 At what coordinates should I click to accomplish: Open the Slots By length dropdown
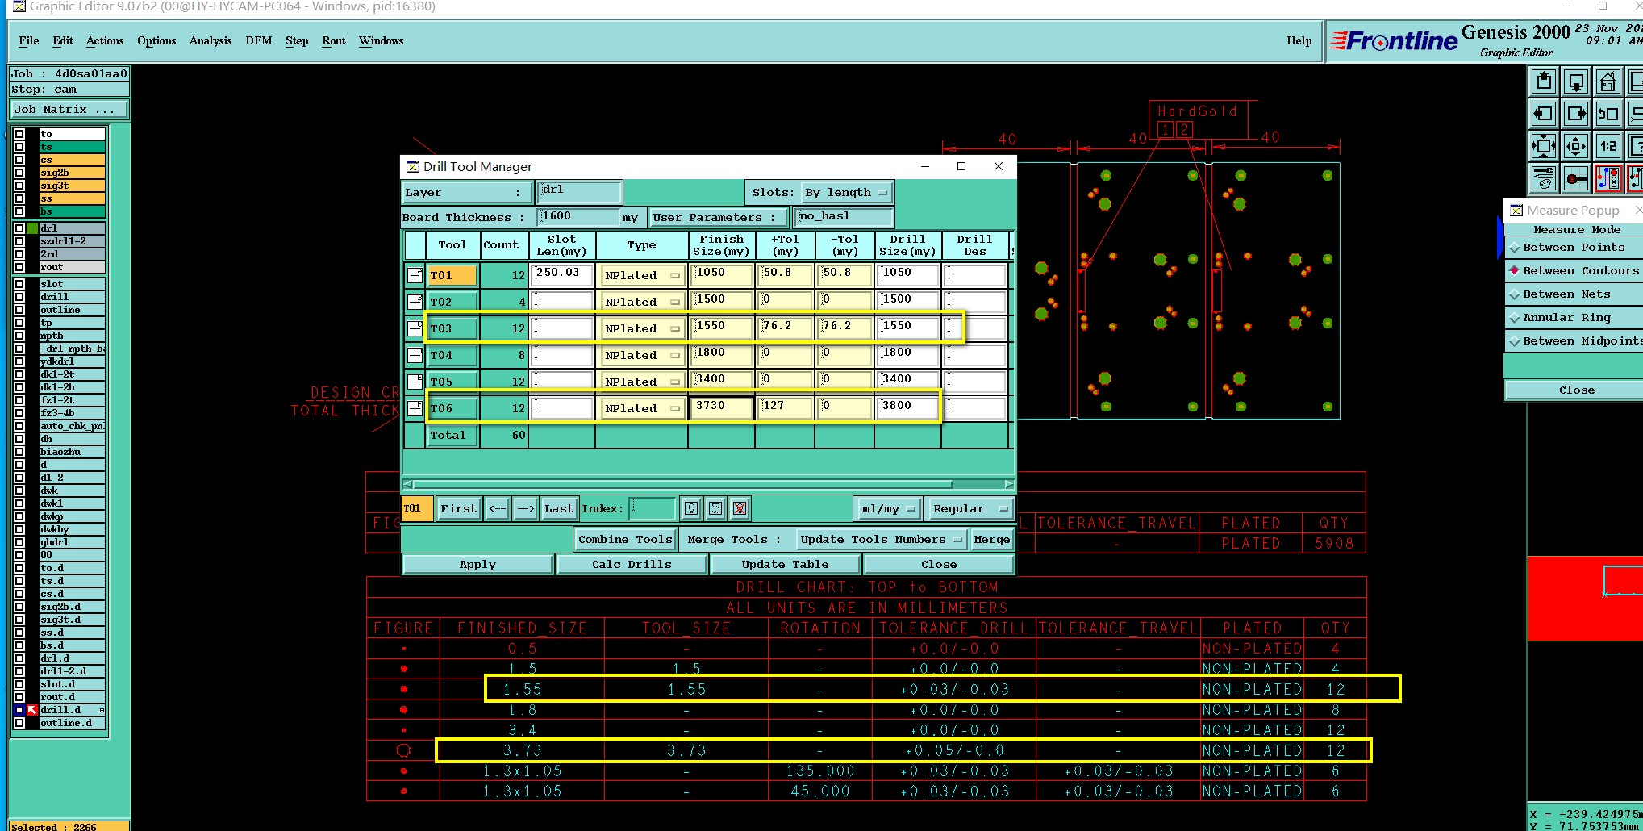[x=847, y=193]
